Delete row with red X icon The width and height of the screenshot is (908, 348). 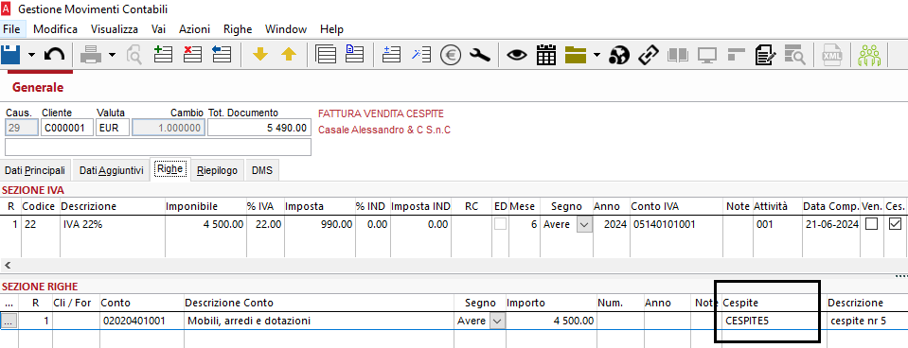pos(192,54)
